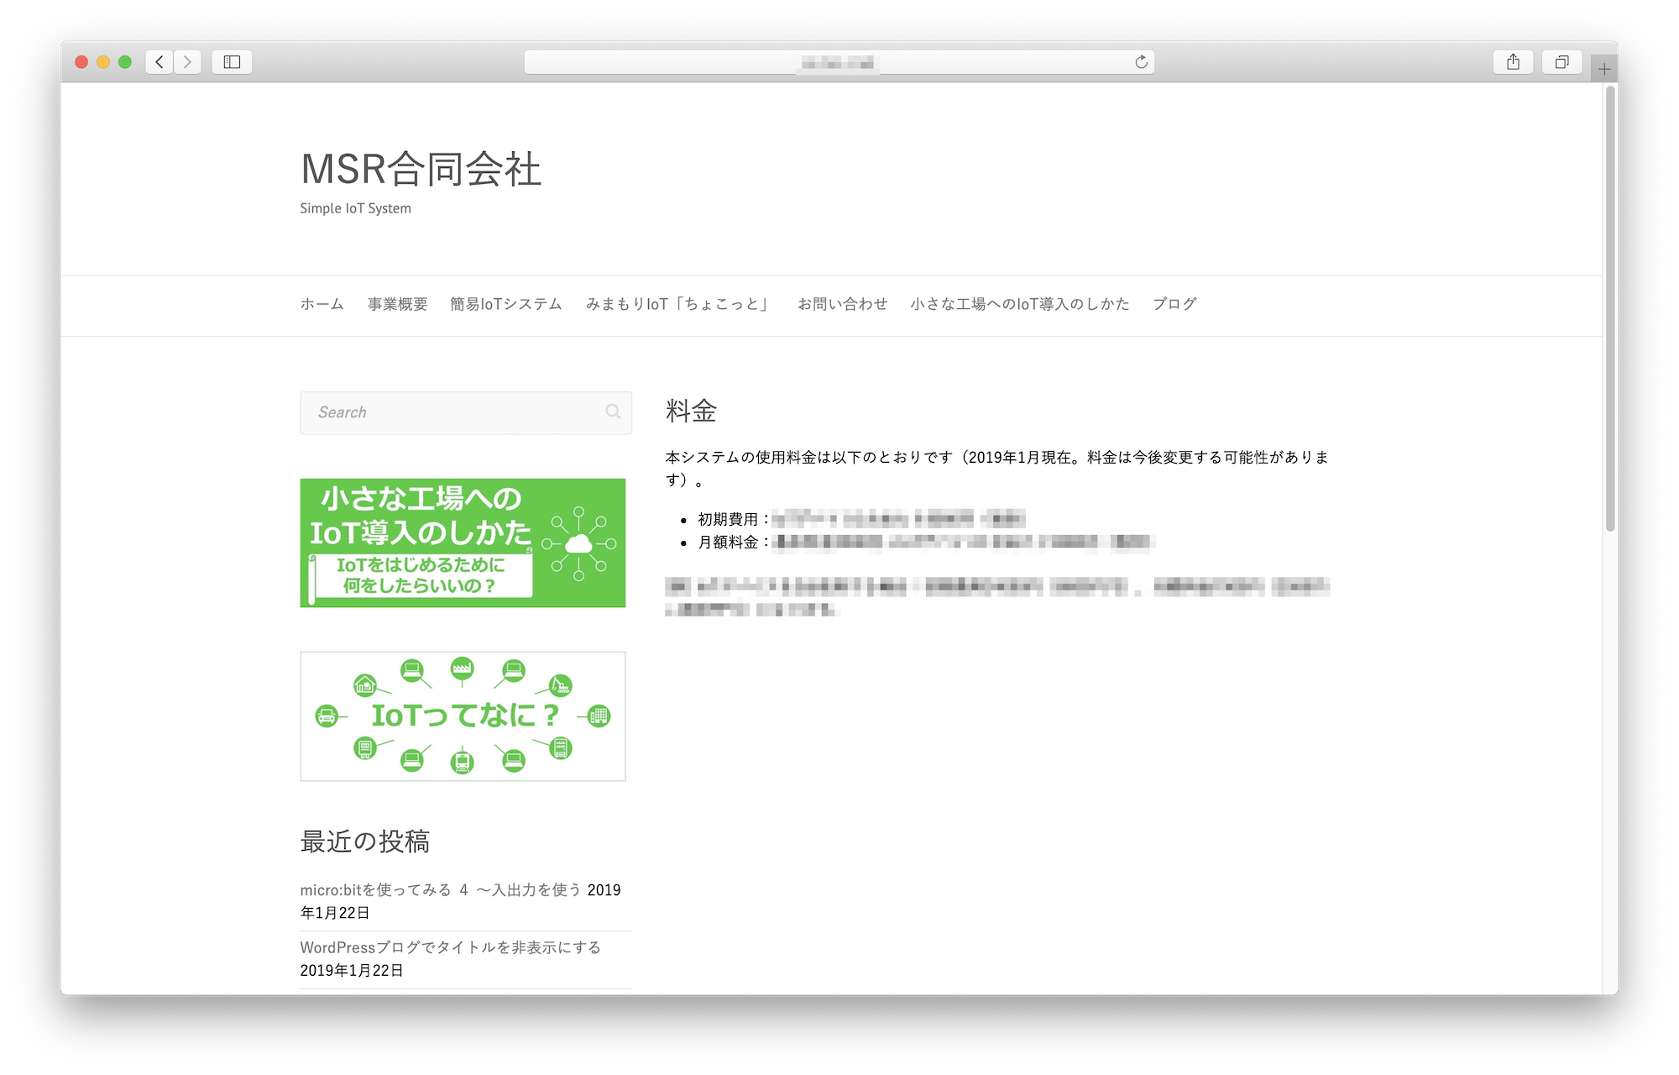
Task: Click the MSR合同会社 site title link
Action: tap(421, 169)
